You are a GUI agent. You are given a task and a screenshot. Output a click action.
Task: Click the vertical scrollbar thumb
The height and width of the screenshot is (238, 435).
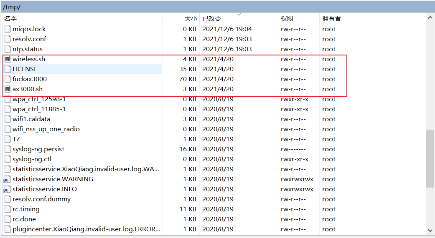(430, 158)
